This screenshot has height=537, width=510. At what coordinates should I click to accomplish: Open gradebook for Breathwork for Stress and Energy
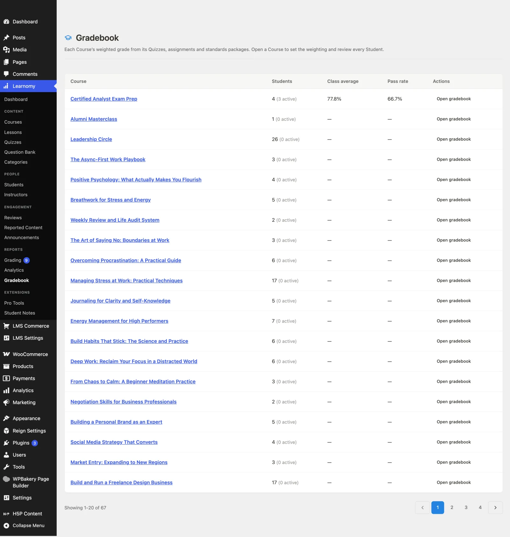tap(454, 200)
